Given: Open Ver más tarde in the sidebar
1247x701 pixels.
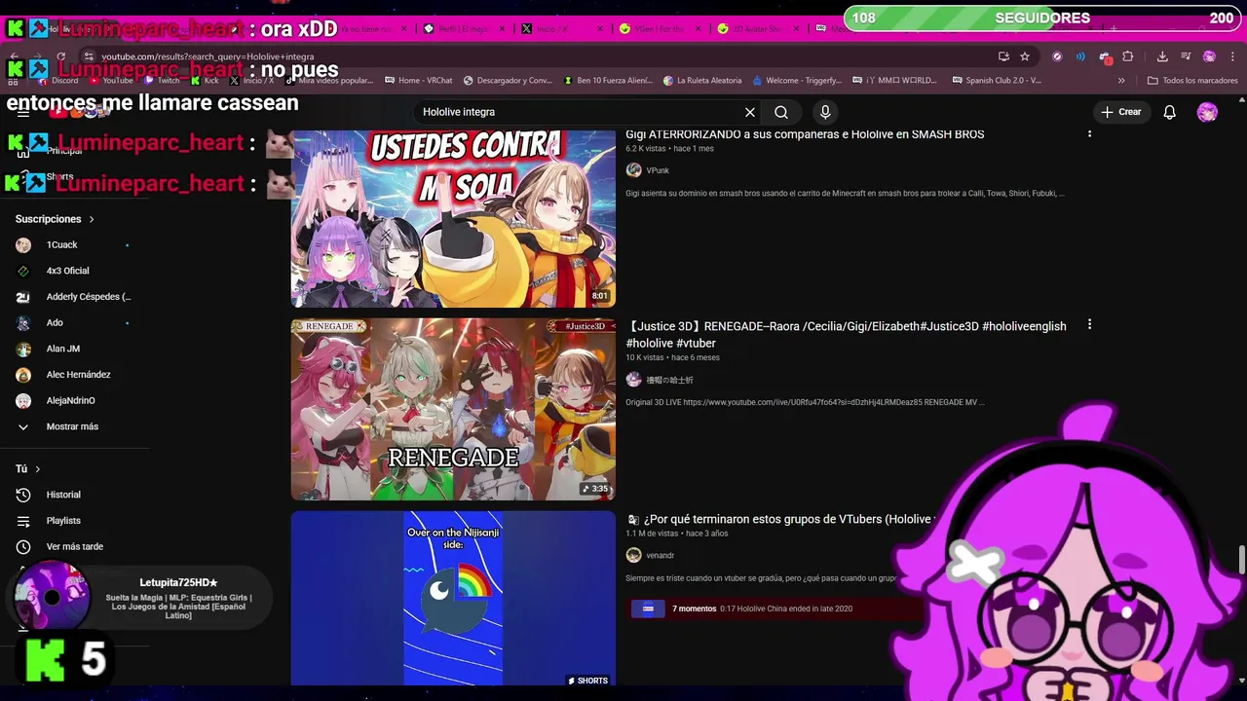Looking at the screenshot, I should click(73, 546).
